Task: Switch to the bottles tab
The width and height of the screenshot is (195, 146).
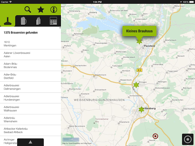Action: (x=38, y=21)
